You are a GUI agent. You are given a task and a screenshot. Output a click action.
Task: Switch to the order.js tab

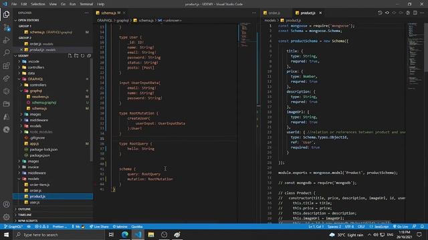tap(274, 13)
